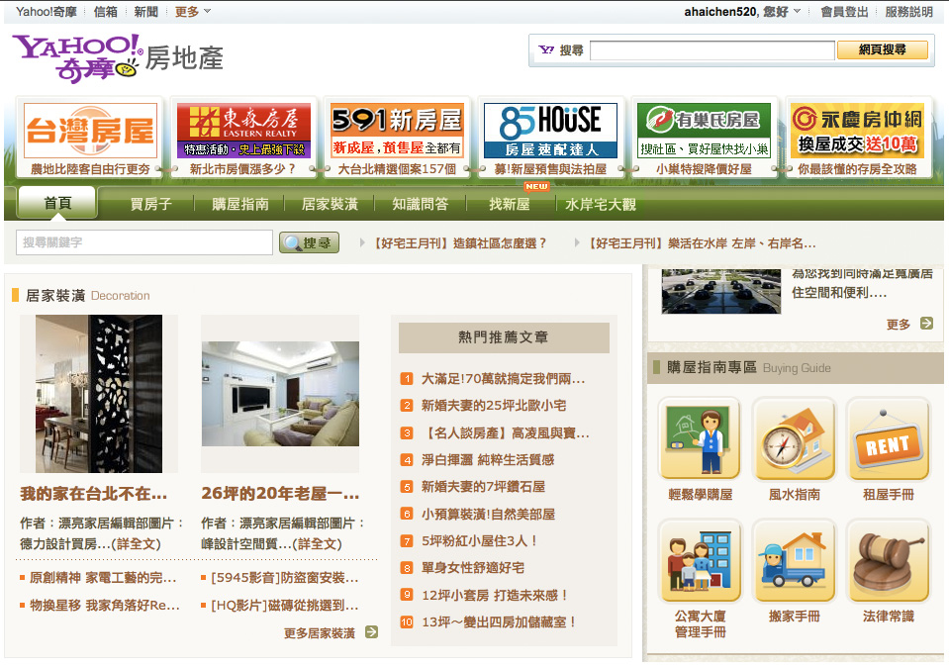949x668 pixels.
Task: Open 大滿足!70萬就搞定我們兩… article
Action: point(503,379)
